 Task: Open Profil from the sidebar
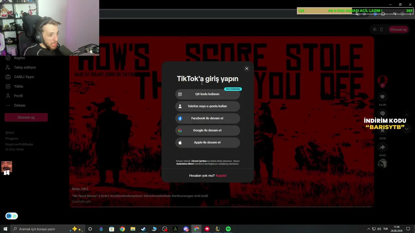[x=18, y=96]
